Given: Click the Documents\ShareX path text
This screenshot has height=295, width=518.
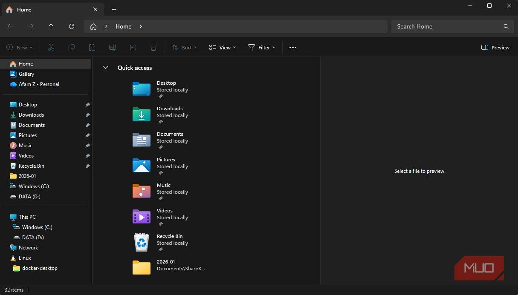Looking at the screenshot, I should pos(181,269).
